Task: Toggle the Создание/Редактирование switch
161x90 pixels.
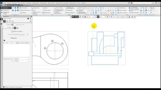Action: 14,25
